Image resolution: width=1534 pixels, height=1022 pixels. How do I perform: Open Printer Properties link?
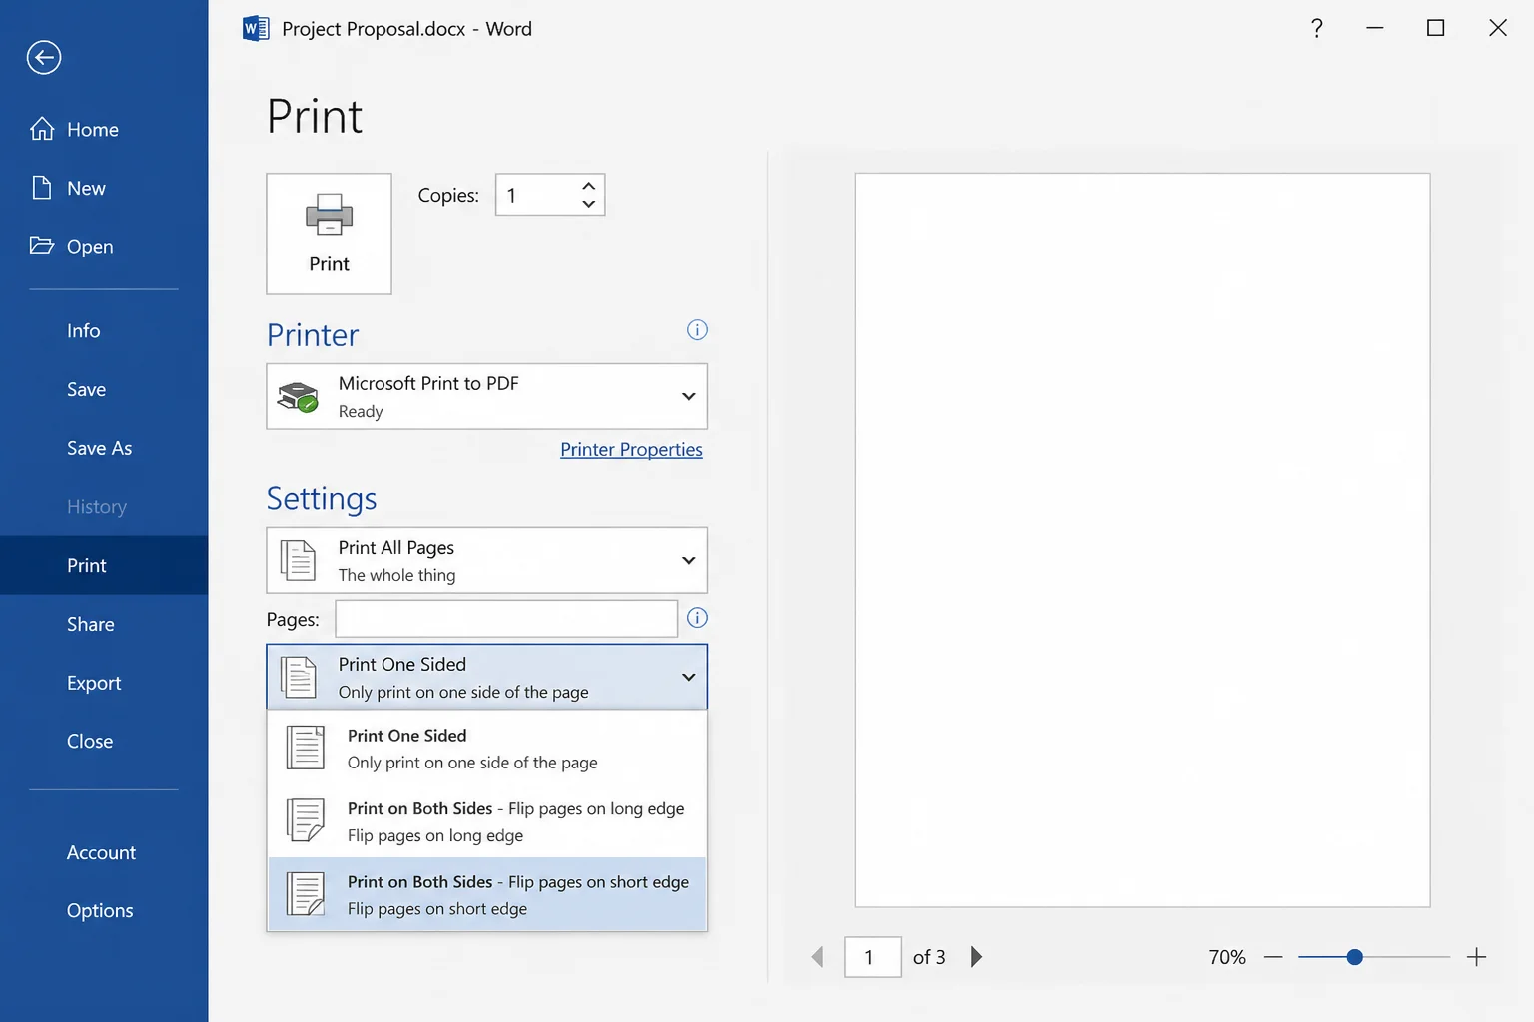point(631,449)
